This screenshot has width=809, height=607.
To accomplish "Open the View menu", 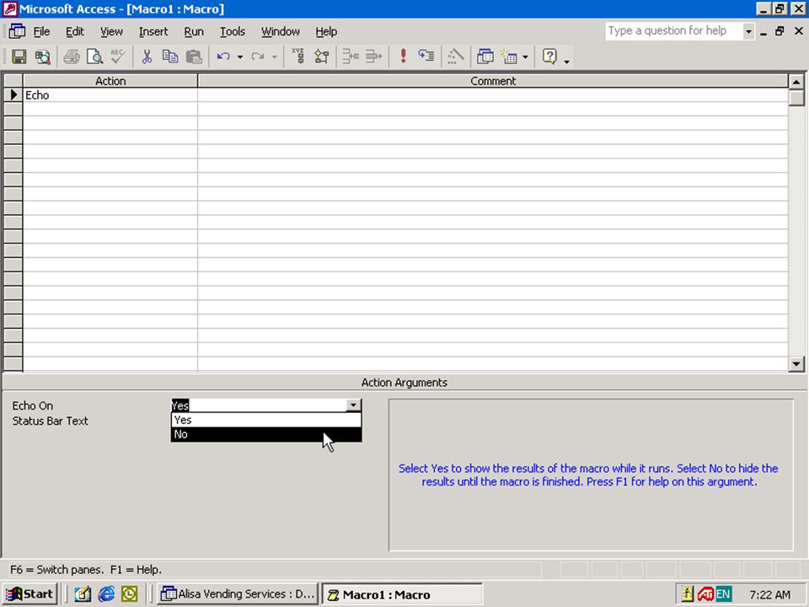I will point(111,31).
